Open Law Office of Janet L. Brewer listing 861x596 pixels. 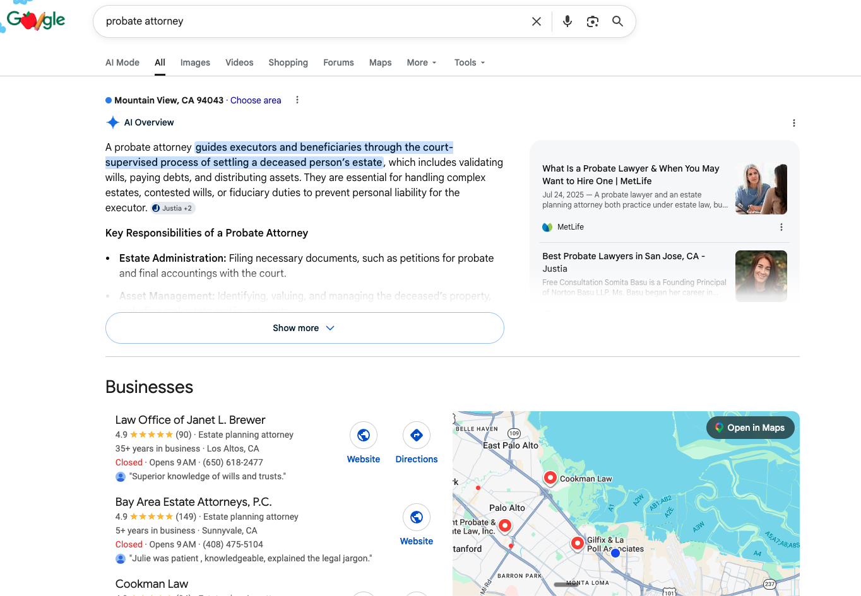pos(190,420)
